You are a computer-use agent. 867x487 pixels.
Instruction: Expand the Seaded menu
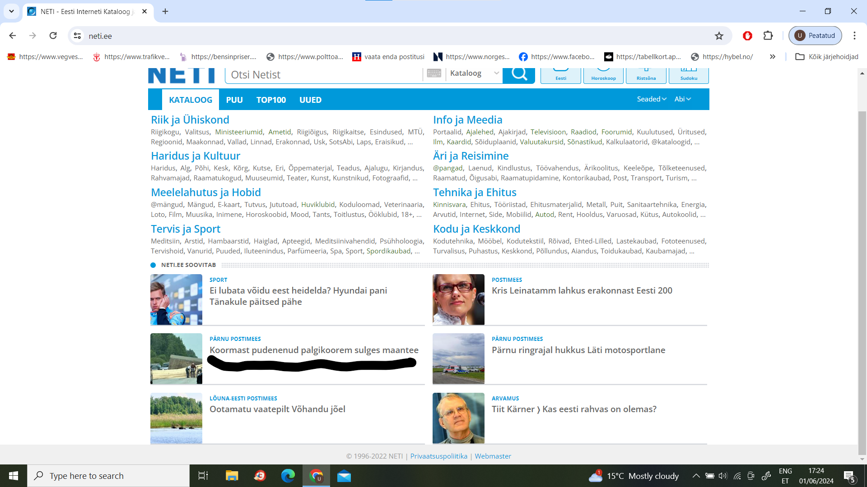click(x=652, y=99)
